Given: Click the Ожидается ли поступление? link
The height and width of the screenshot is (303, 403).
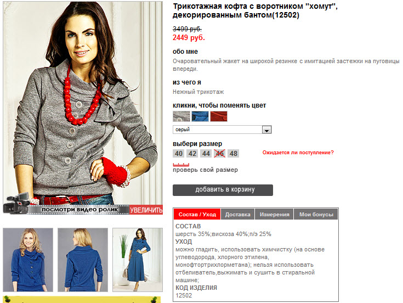Looking at the screenshot, I should click(298, 153).
